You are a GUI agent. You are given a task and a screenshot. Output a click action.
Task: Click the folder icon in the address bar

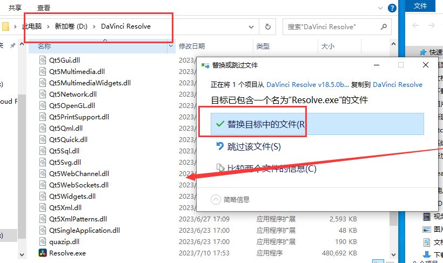5,26
